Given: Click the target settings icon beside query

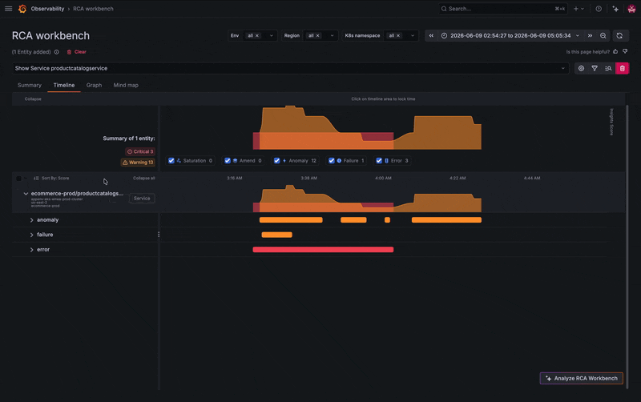Looking at the screenshot, I should (581, 68).
